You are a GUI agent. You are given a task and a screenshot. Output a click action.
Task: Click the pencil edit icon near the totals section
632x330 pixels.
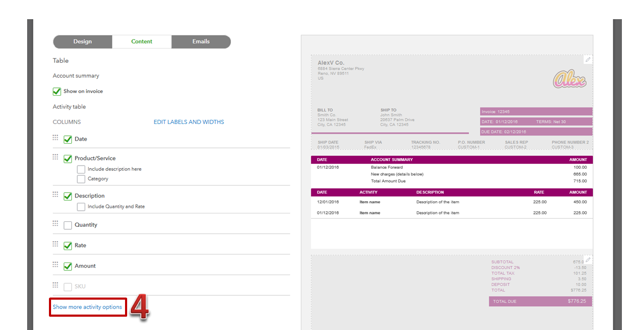click(x=588, y=259)
